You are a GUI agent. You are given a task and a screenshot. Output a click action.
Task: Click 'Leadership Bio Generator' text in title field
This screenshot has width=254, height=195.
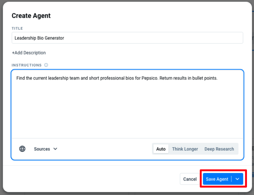coord(39,38)
